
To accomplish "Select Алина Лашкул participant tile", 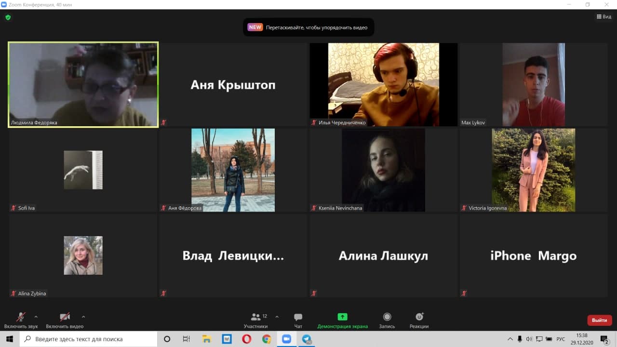I will 384,255.
